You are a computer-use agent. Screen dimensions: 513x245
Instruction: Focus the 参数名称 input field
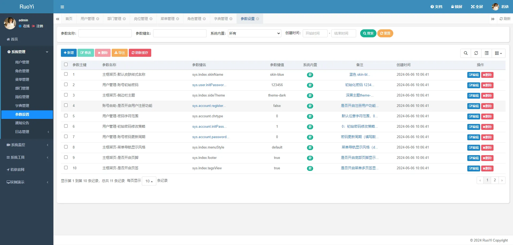(x=105, y=33)
